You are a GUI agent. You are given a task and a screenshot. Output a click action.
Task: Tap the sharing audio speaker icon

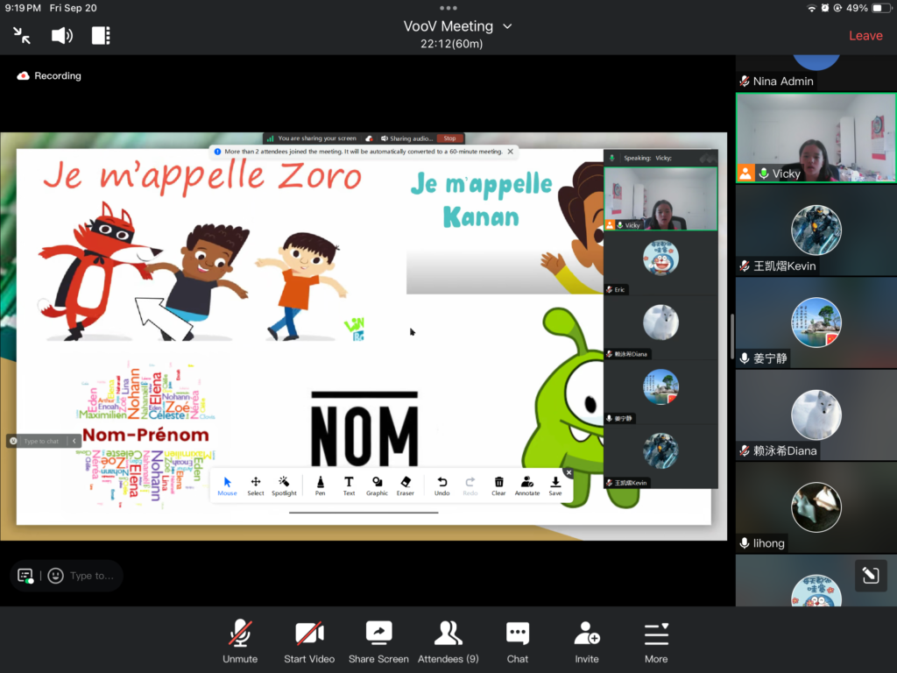click(385, 138)
